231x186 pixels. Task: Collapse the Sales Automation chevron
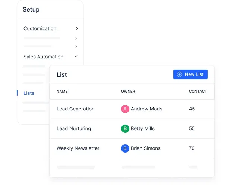(x=76, y=57)
